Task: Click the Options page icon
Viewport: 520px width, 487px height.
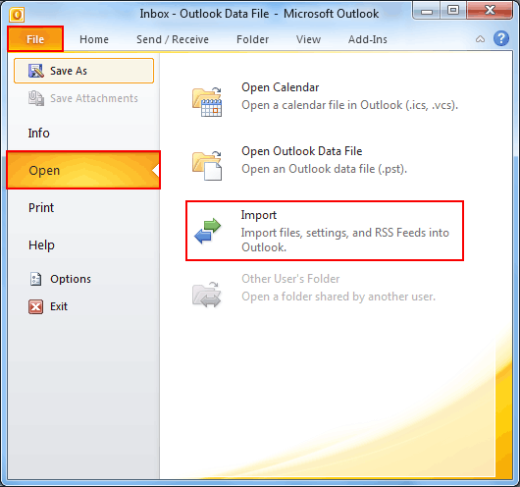Action: [36, 279]
